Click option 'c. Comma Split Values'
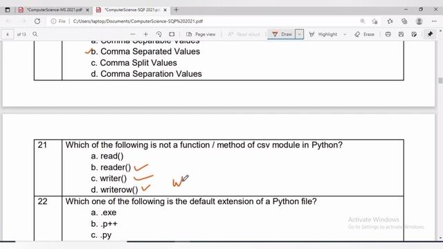This screenshot has height=249, width=443. (x=134, y=63)
